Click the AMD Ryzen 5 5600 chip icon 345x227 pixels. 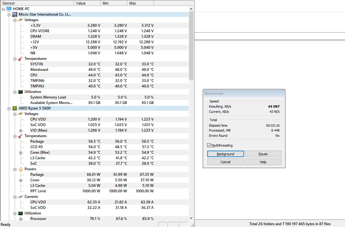tap(15, 108)
